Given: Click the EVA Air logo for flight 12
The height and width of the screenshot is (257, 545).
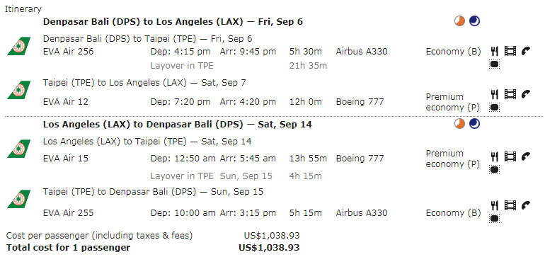Looking at the screenshot, I should click(19, 90).
